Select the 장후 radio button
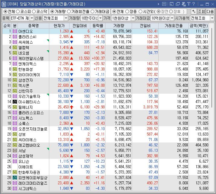This screenshot has height=194, width=216. coord(171,11)
